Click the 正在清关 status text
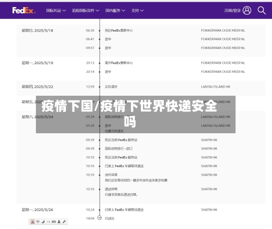The width and height of the screenshot is (272, 229). 111,86
